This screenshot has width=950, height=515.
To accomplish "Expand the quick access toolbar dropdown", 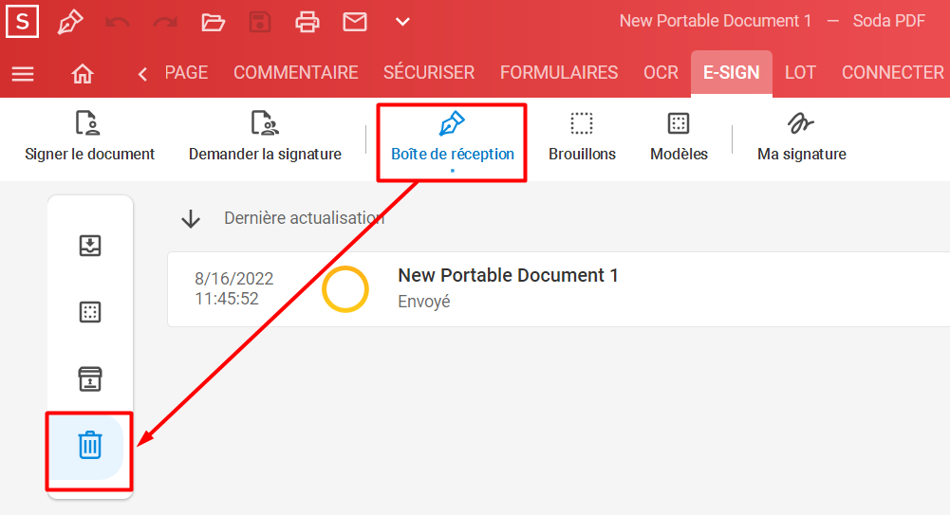I will click(402, 23).
